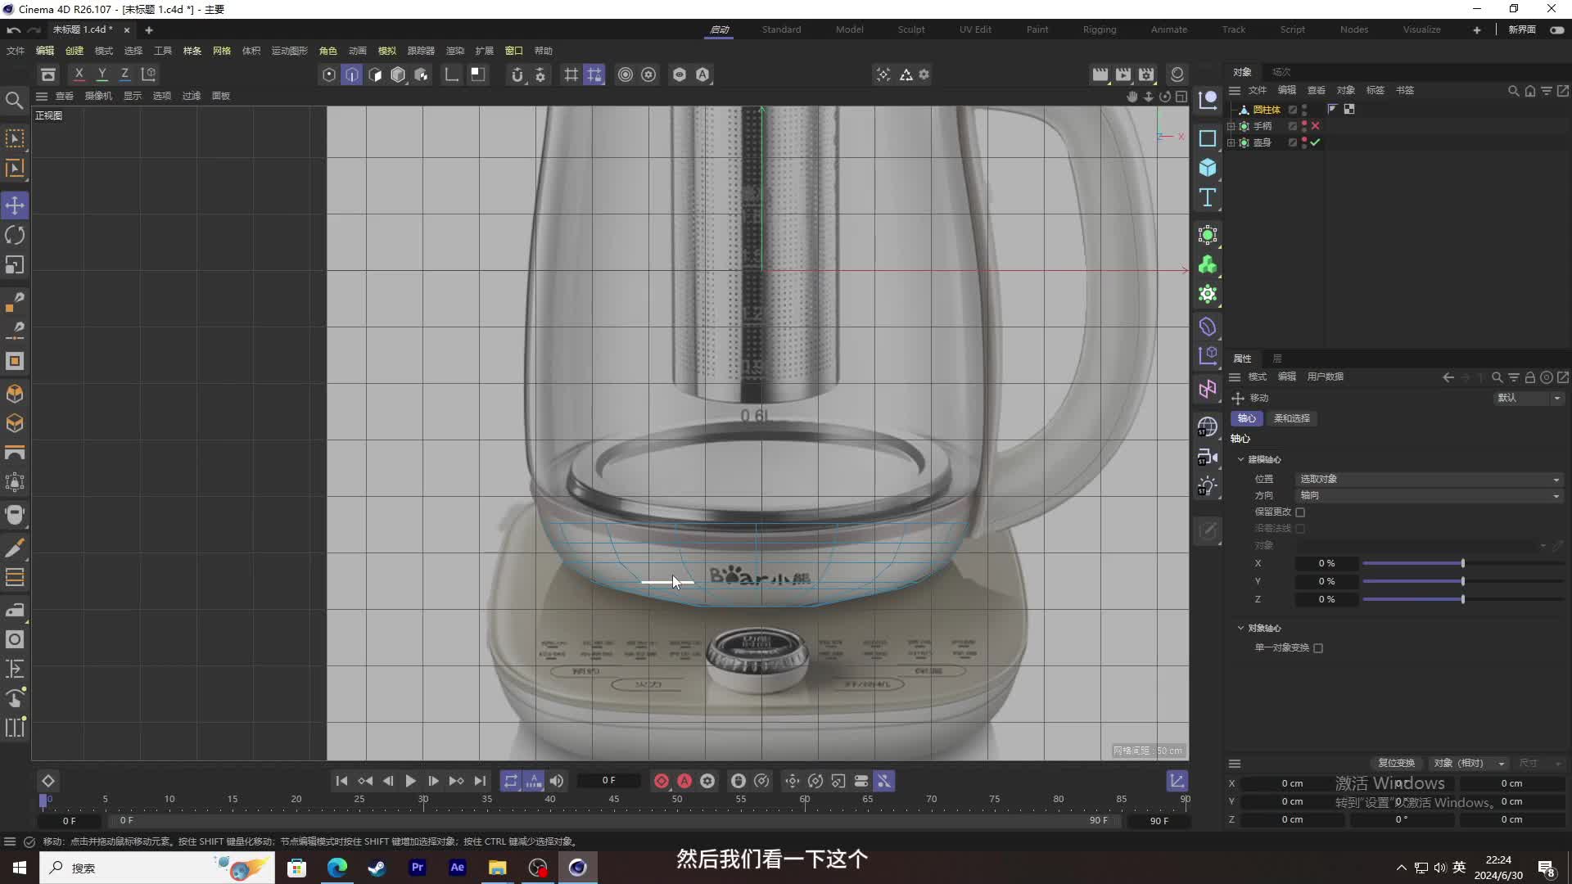Adjust the Z axis percentage slider
Image resolution: width=1572 pixels, height=884 pixels.
click(1463, 599)
